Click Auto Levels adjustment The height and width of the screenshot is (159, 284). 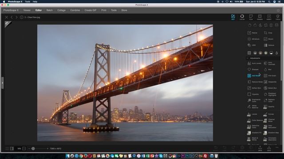(x=254, y=63)
